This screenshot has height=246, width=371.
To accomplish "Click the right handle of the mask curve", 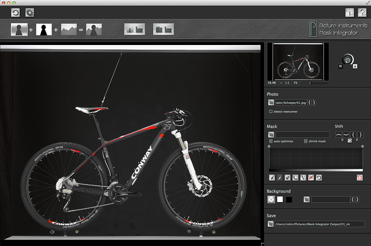I will click(x=363, y=146).
